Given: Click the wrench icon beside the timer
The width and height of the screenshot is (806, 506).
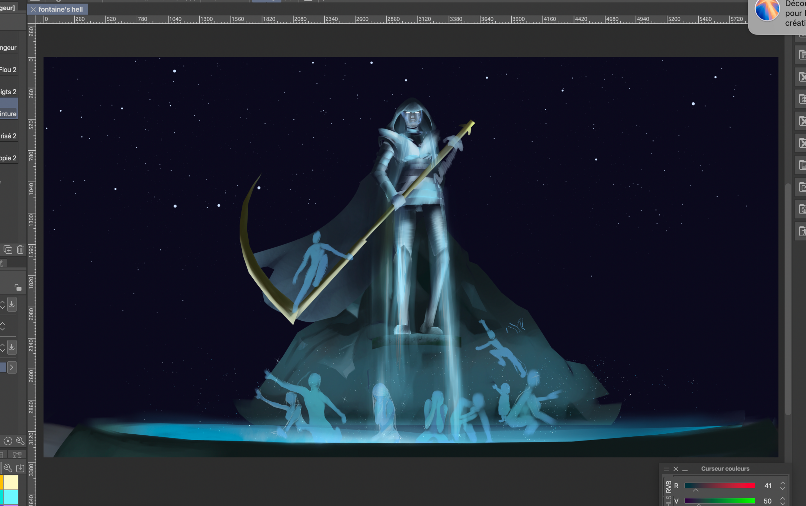Looking at the screenshot, I should pyautogui.click(x=20, y=441).
